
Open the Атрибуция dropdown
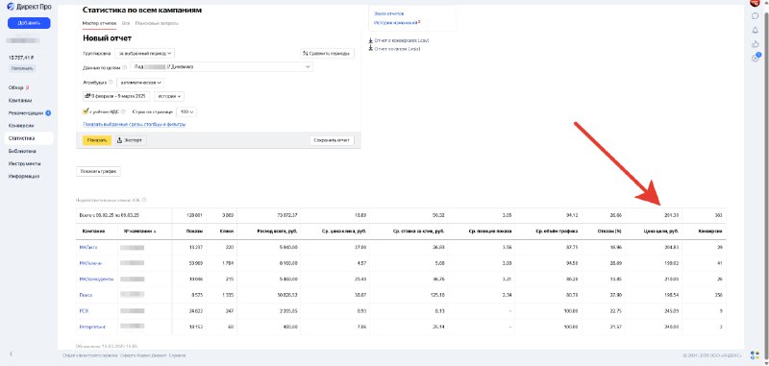pos(140,83)
